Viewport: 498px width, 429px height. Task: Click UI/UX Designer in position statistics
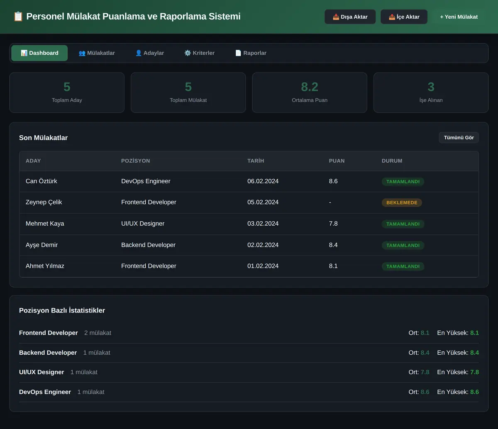point(41,372)
